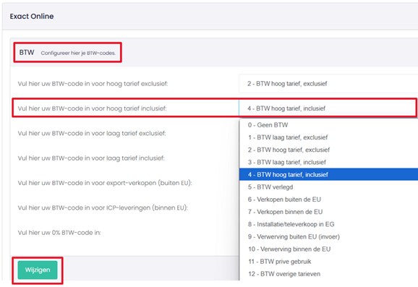Choose 9 - Verwerving buiten EU (invoer)
This screenshot has height=287, width=418.
coord(329,236)
